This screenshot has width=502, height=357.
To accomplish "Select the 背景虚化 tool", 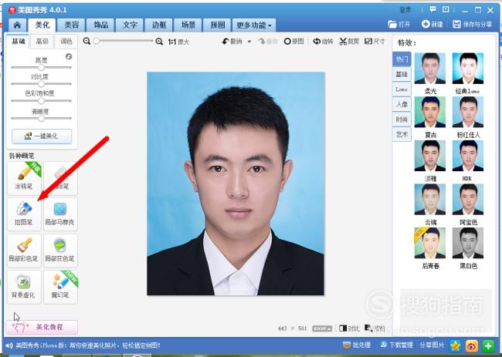I will click(25, 287).
